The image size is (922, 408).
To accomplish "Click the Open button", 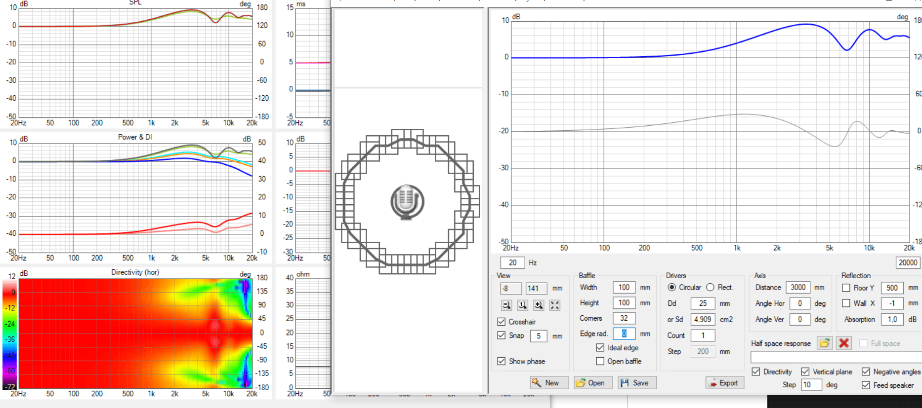I will [593, 383].
